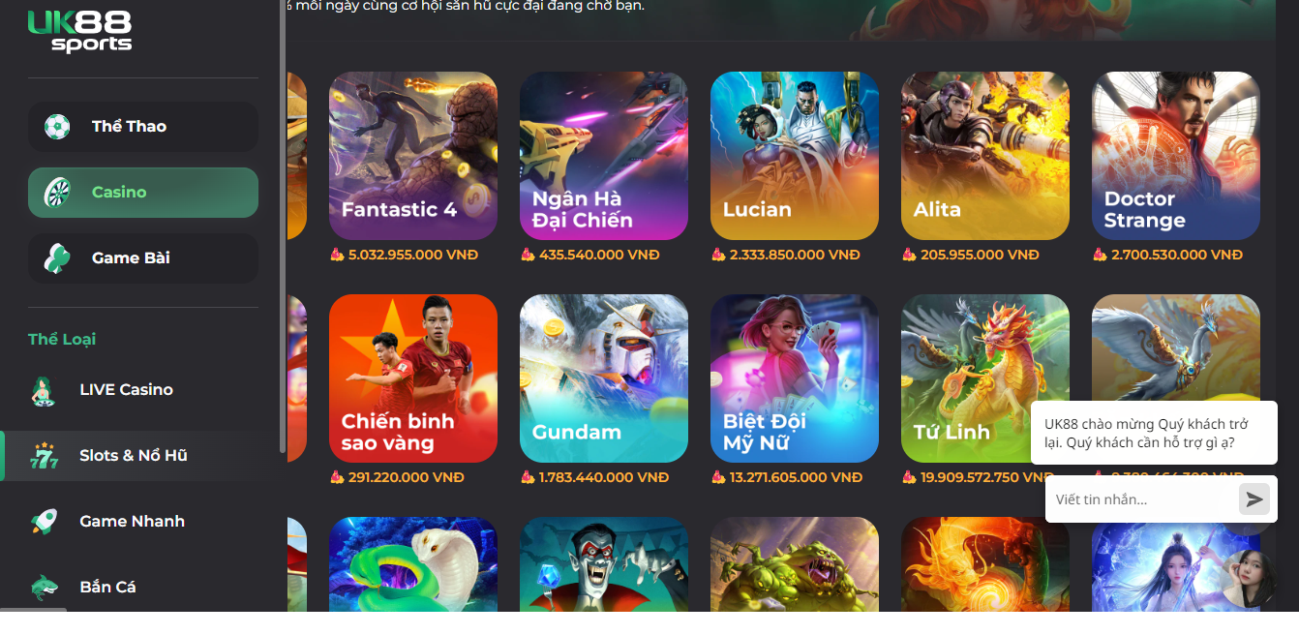
Task: Click the shark icon beside Bắn Cá
Action: point(44,587)
